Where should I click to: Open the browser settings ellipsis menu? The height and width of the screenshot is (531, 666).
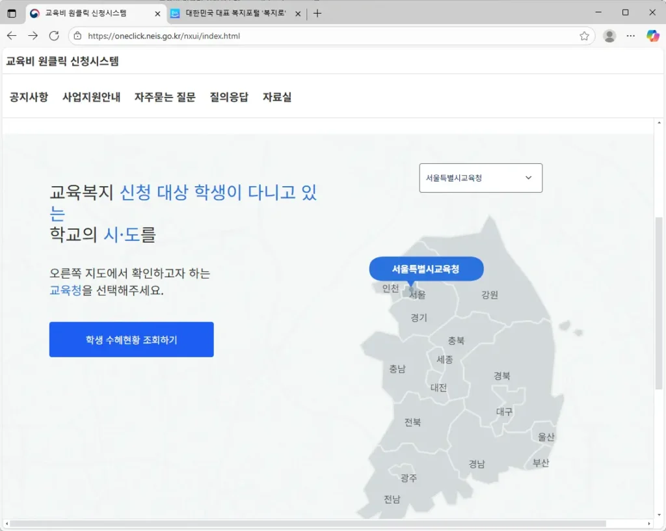click(x=632, y=36)
